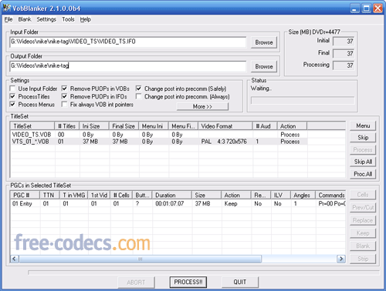Click the Video Format column header
Image resolution: width=386 pixels, height=291 pixels.
[x=225, y=126]
